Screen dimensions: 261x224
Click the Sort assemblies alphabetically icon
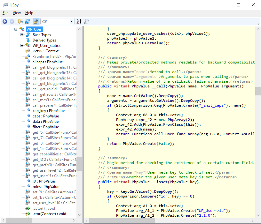point(79,21)
